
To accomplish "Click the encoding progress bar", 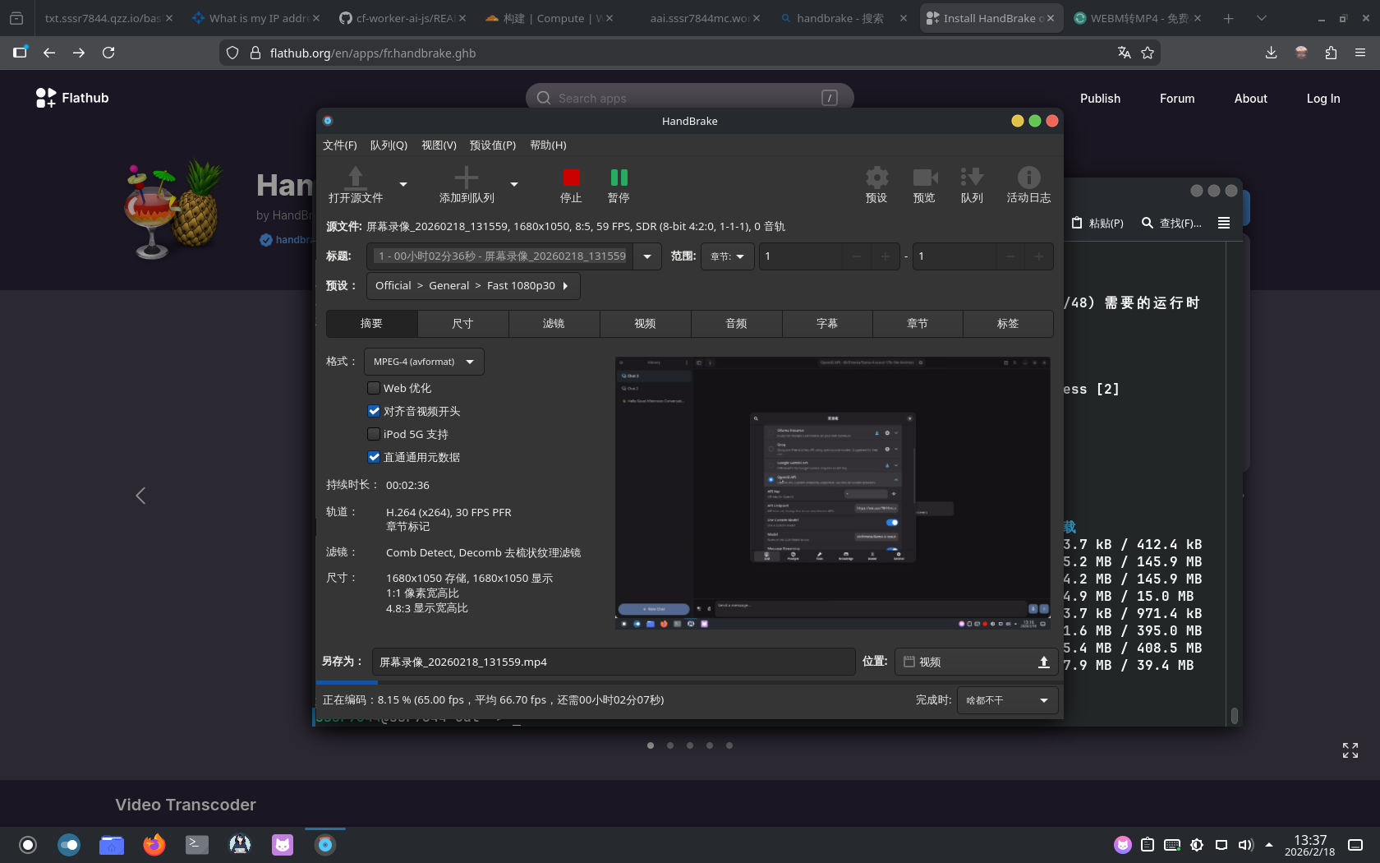I will pyautogui.click(x=689, y=682).
